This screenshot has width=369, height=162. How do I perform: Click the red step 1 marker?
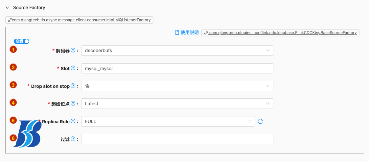(x=13, y=50)
